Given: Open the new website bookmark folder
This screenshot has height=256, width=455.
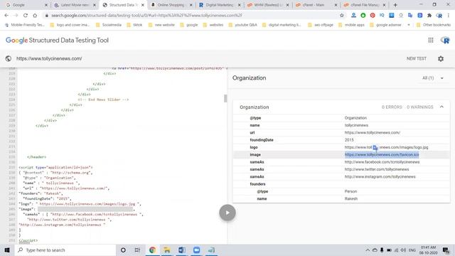Looking at the screenshot, I should point(161,25).
